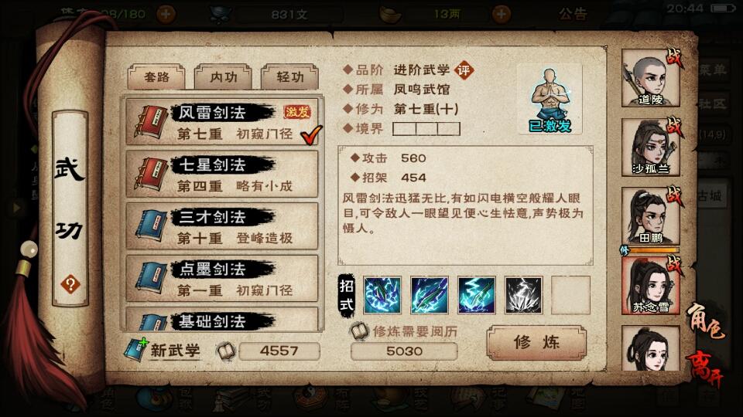Select the gray lightning fourth move icon
The height and width of the screenshot is (417, 743).
click(523, 295)
